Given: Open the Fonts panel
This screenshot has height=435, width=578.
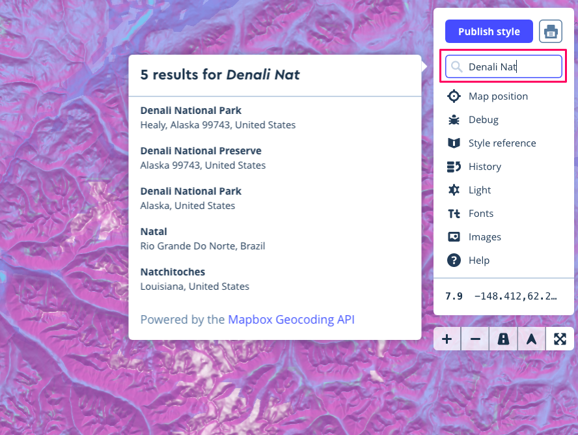Looking at the screenshot, I should tap(480, 213).
